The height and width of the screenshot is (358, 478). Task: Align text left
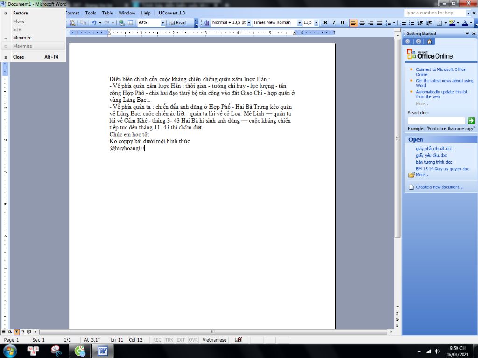tap(353, 22)
